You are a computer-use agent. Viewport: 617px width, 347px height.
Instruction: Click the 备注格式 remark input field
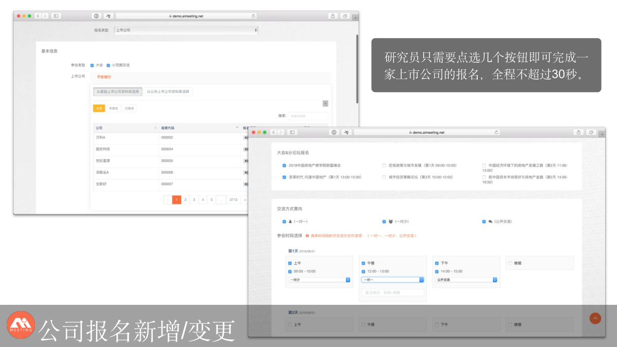pos(393,293)
